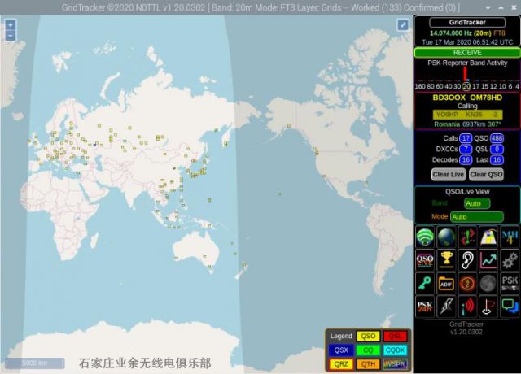Click the red flag pin icon

488,307
